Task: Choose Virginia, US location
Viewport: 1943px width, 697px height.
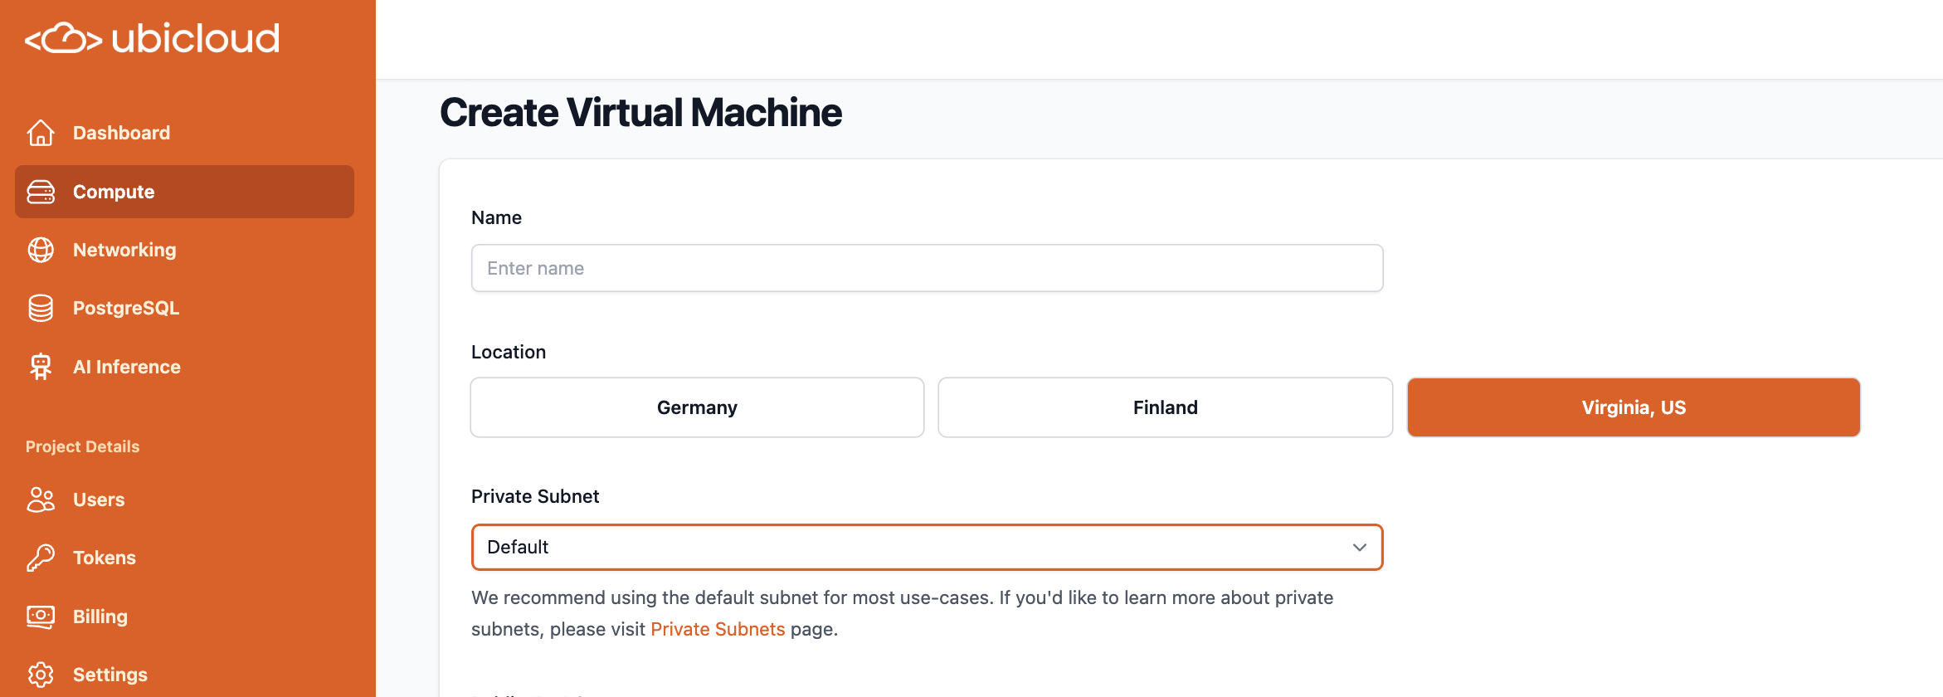Action: [x=1634, y=407]
